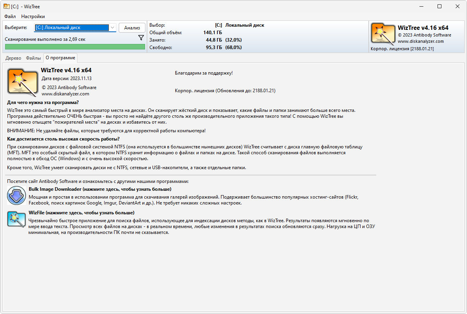
Task: Minimize the WizTree window
Action: (x=421, y=6)
